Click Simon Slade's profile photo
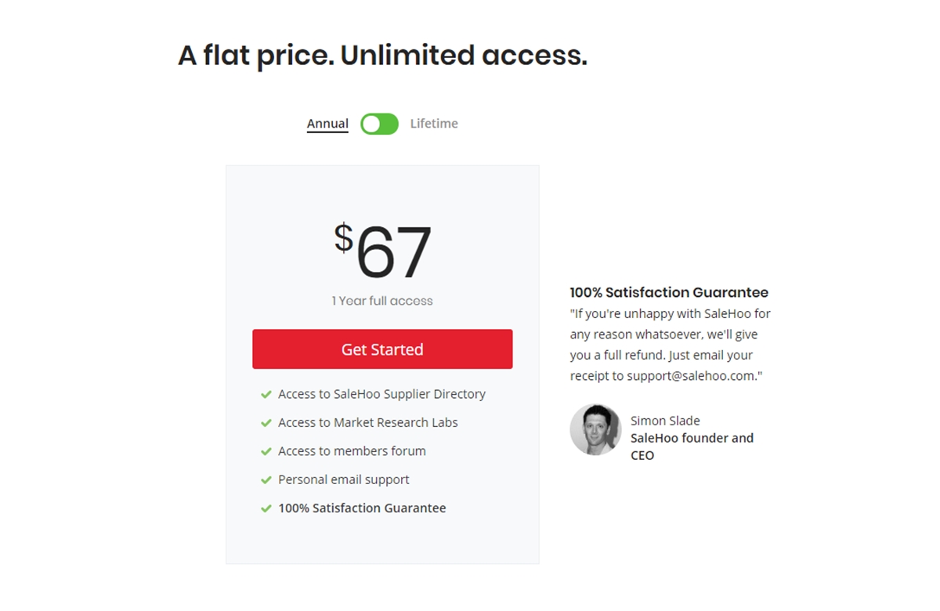Screen dimensions: 940x611 click(x=595, y=430)
